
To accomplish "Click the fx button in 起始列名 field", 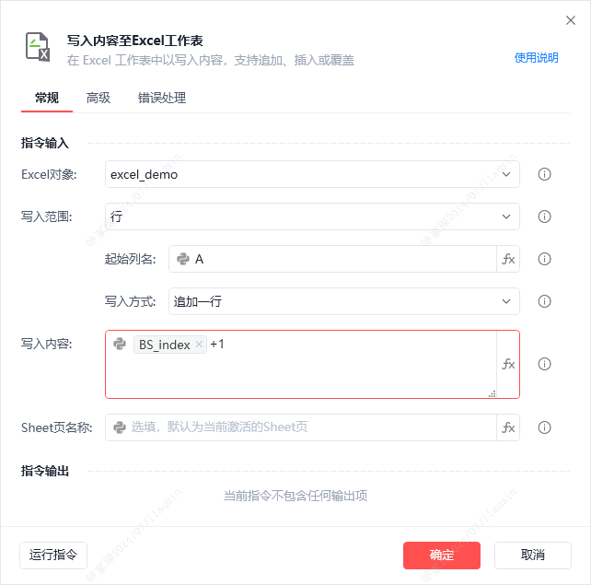I will 508,259.
